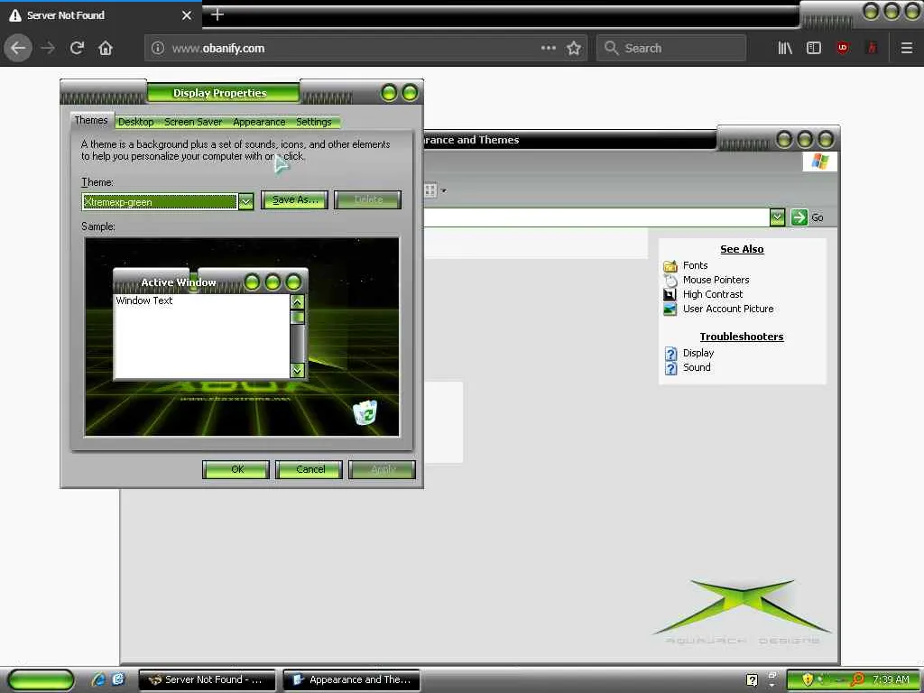Screen dimensions: 924x693
Task: Launch Internet Explorer from quick launch
Action: pyautogui.click(x=98, y=679)
